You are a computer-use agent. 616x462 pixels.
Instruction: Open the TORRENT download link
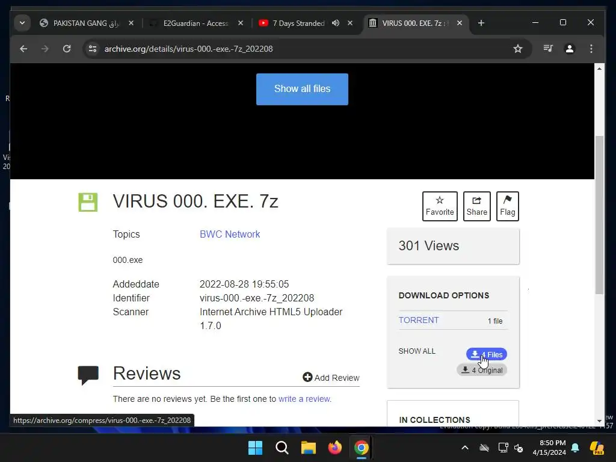pyautogui.click(x=419, y=320)
